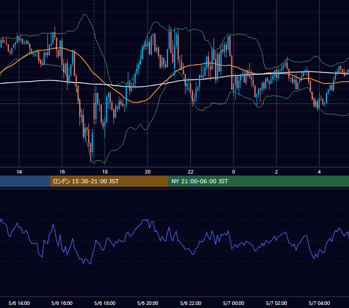
Task: Click the '5/7 02:00' label on oscillator axis
Action: 277,303
